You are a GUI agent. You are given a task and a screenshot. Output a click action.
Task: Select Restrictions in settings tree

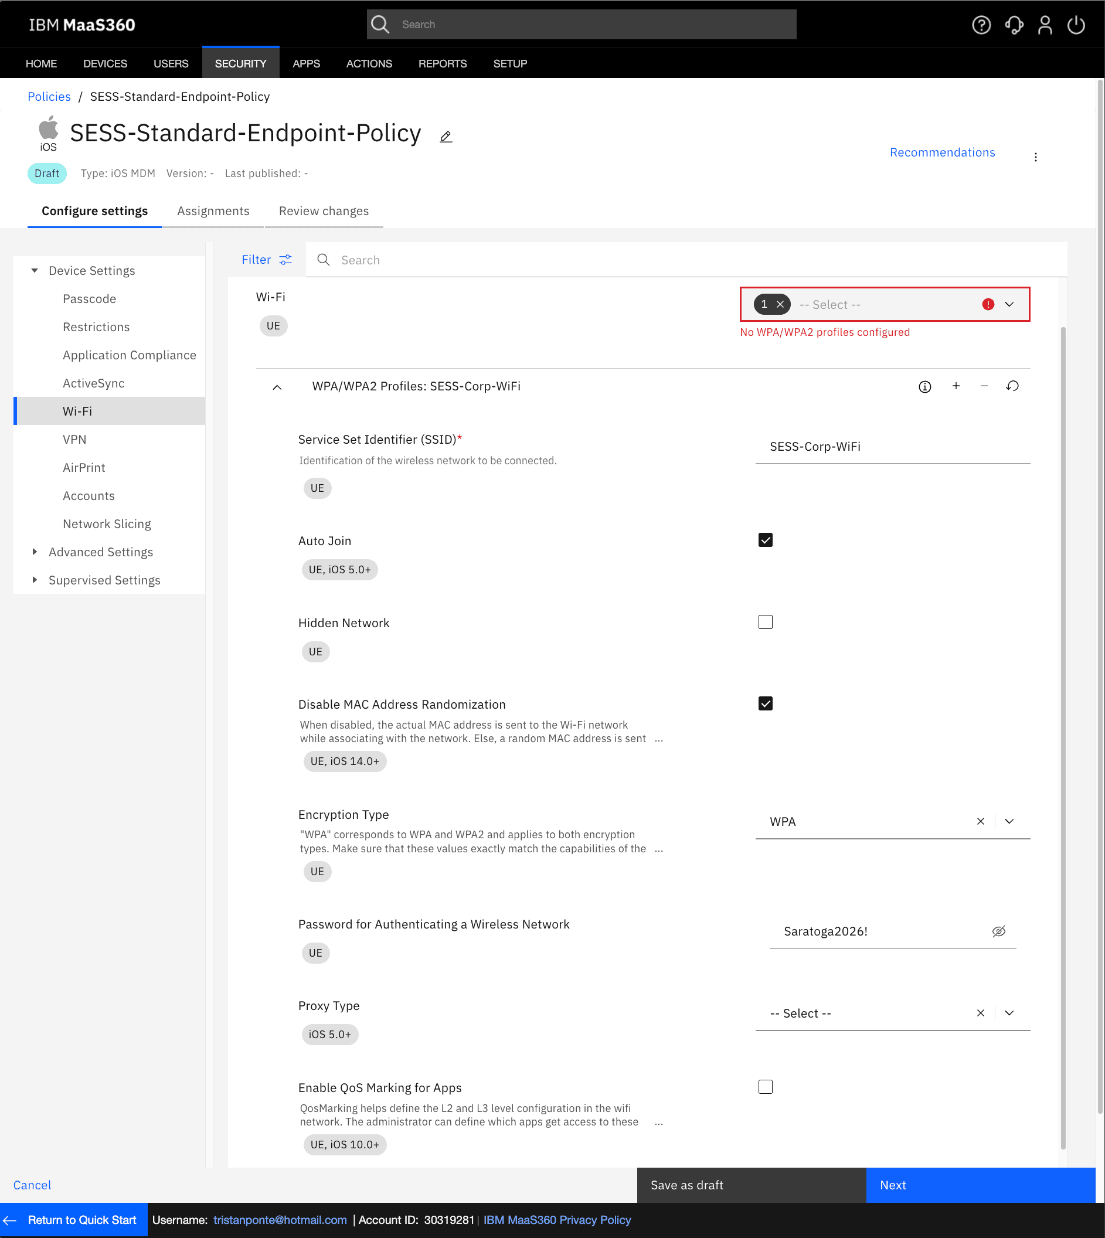click(96, 326)
